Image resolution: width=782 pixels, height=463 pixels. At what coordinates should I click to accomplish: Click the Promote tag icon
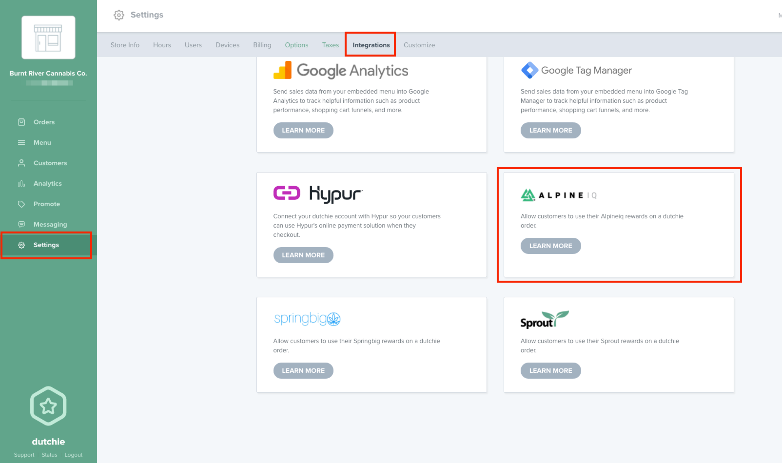[x=21, y=204]
